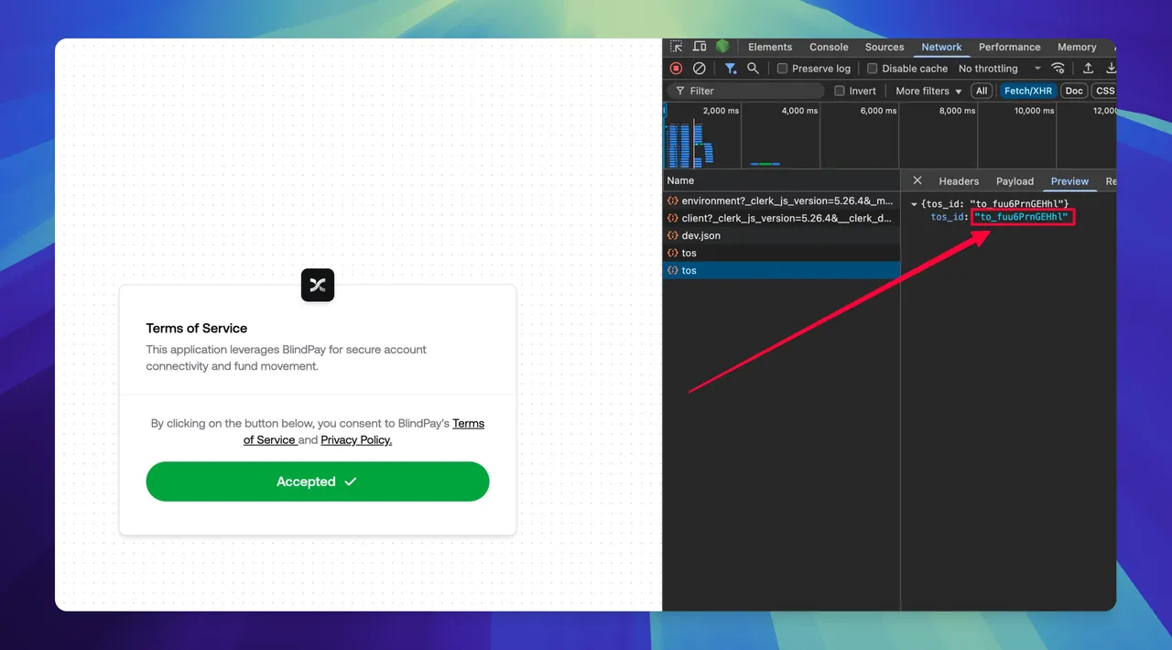The image size is (1172, 650).
Task: Select the environment?_clerk_js_version request
Action: coord(781,200)
